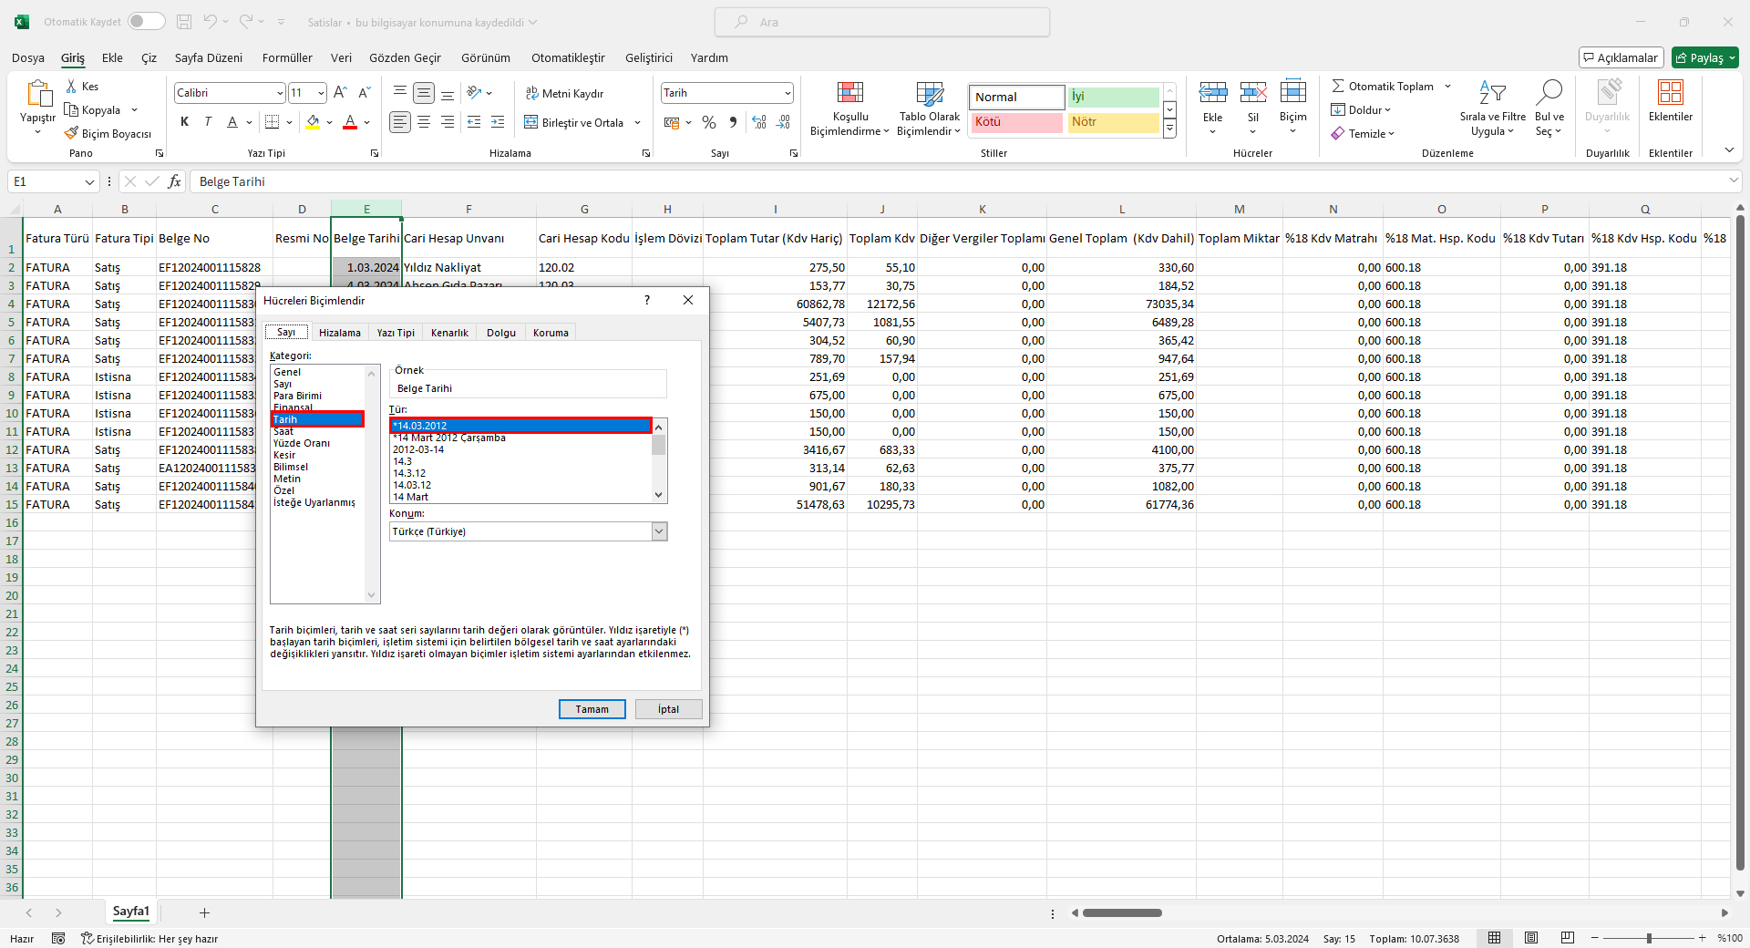Switch to Page Break Preview in status bar
The image size is (1750, 948).
point(1568,938)
